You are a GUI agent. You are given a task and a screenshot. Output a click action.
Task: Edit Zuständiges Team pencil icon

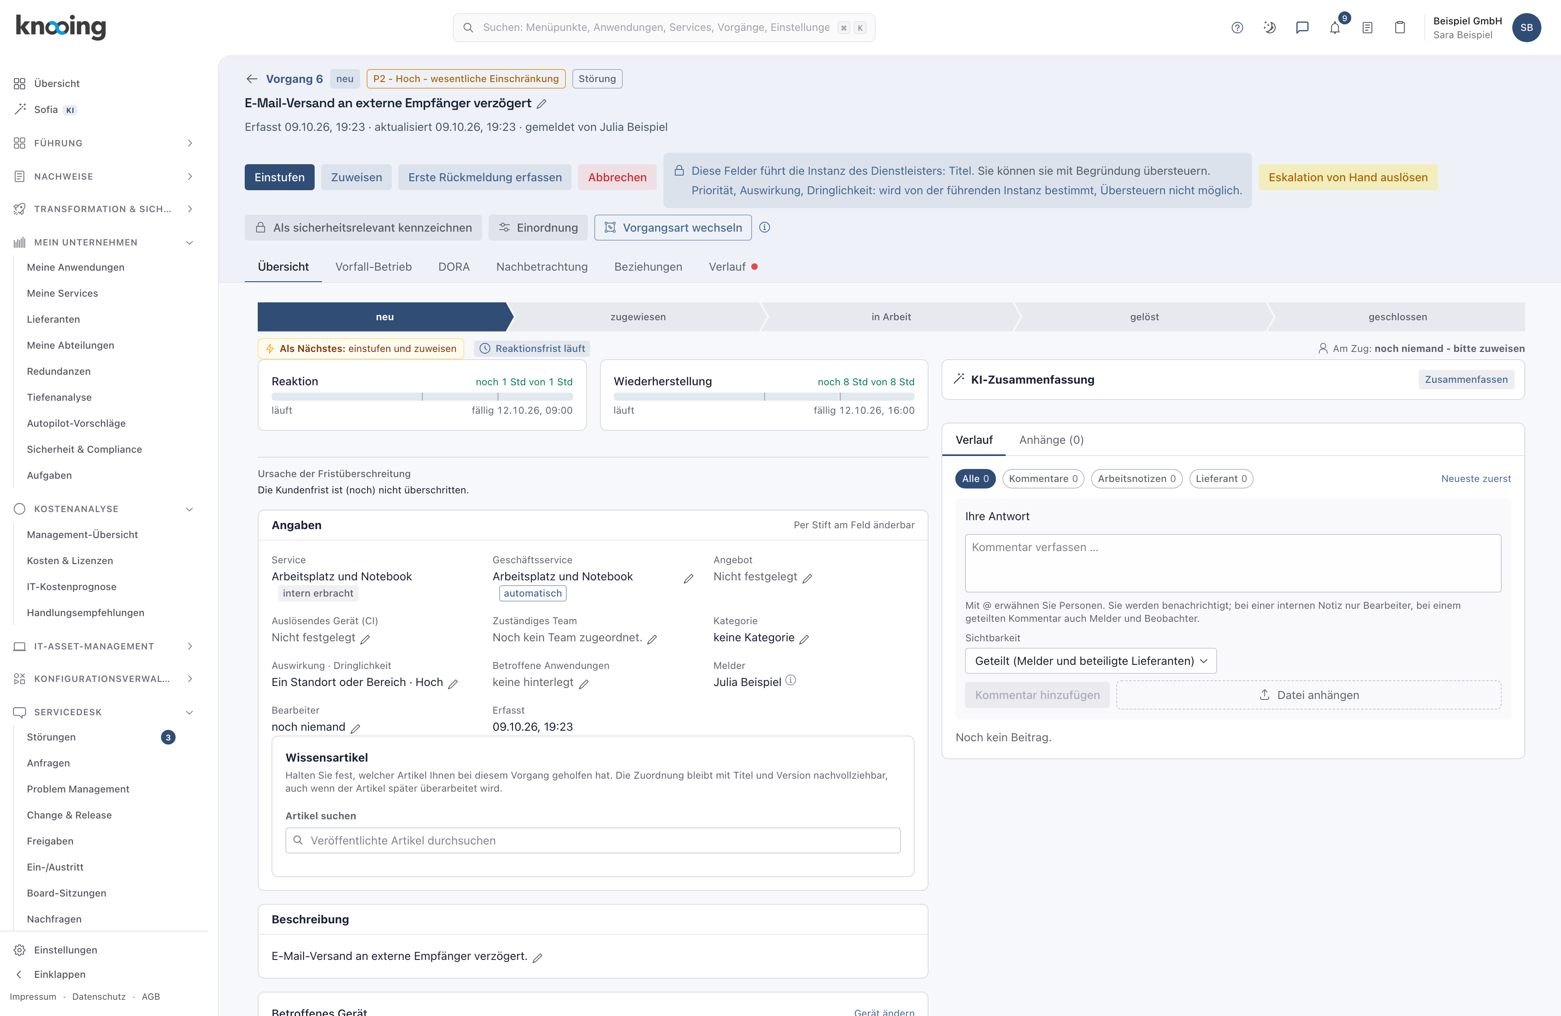[652, 639]
